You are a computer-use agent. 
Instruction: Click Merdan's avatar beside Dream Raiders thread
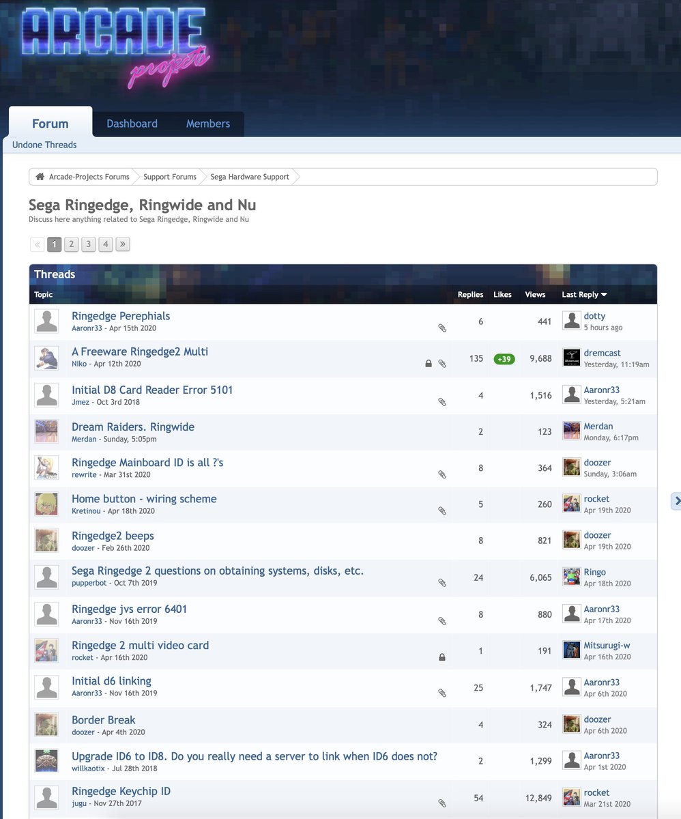click(x=46, y=431)
